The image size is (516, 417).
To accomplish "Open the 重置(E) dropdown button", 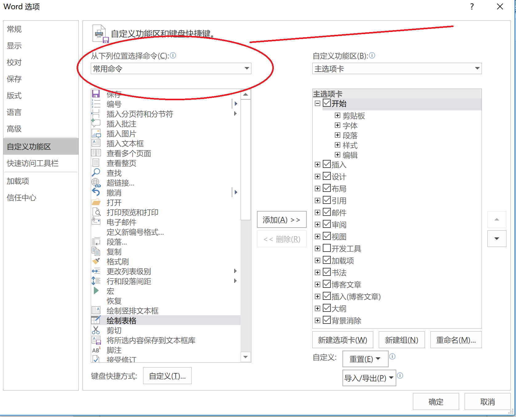I will 365,359.
